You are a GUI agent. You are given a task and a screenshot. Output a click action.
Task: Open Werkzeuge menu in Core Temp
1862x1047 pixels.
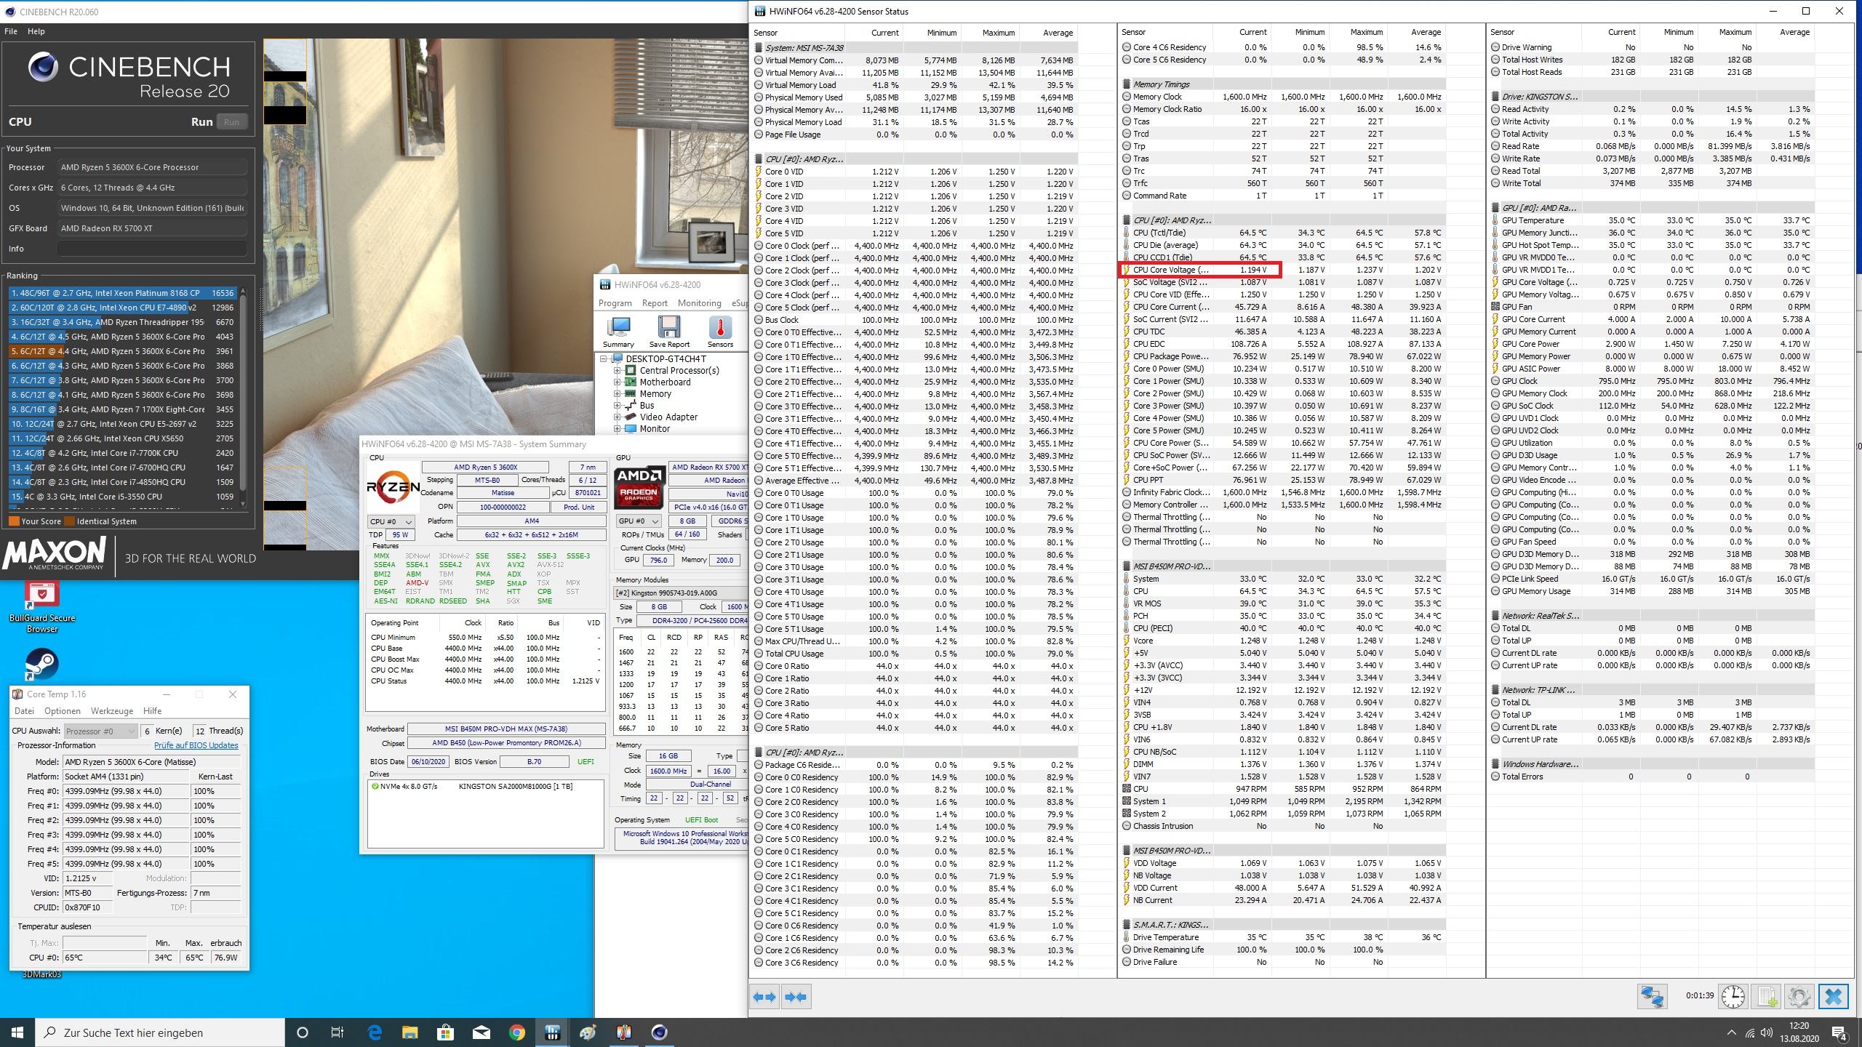click(x=112, y=711)
